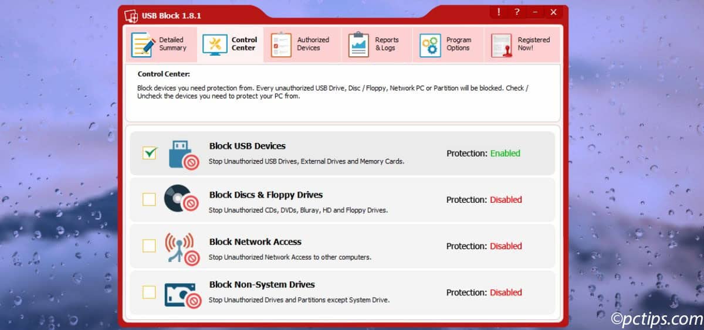Switch to the Reports & Logs tab
Screen dimensions: 704x330
click(376, 45)
